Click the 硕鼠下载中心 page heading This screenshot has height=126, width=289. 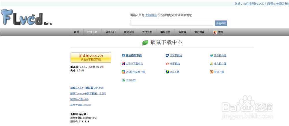click(x=166, y=43)
